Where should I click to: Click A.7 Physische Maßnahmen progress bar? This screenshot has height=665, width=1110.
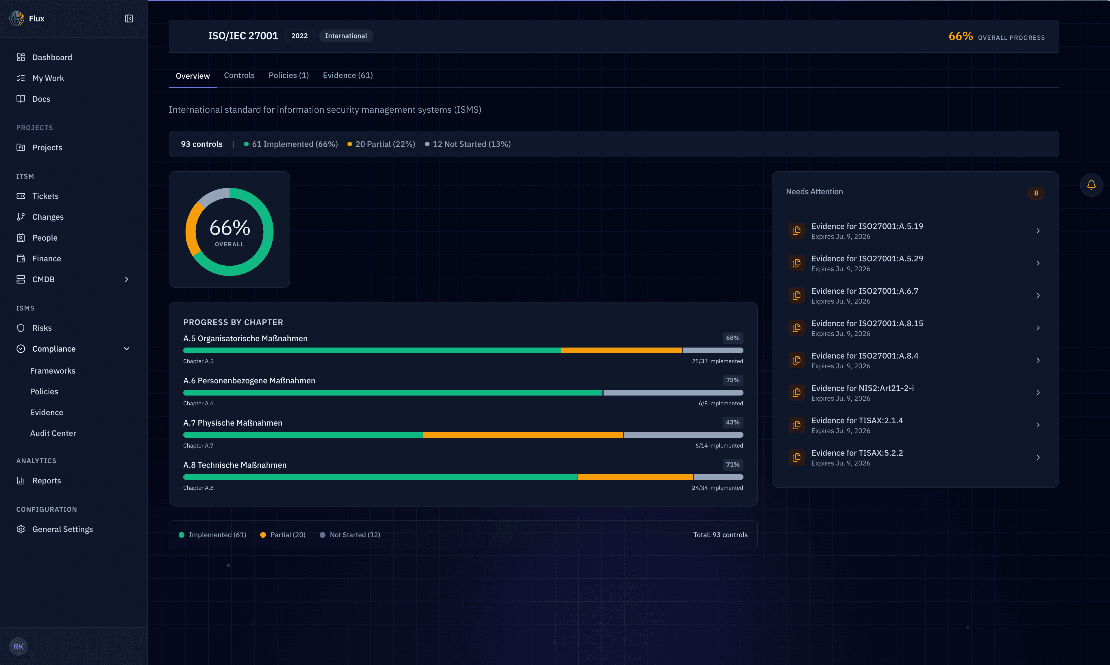463,435
